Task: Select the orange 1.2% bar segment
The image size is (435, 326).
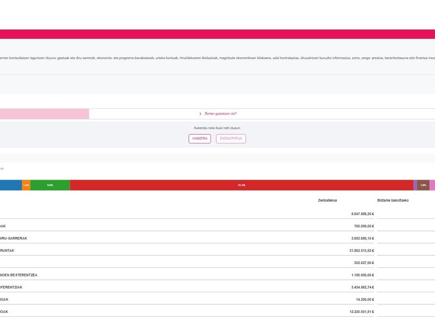Action: [26, 185]
